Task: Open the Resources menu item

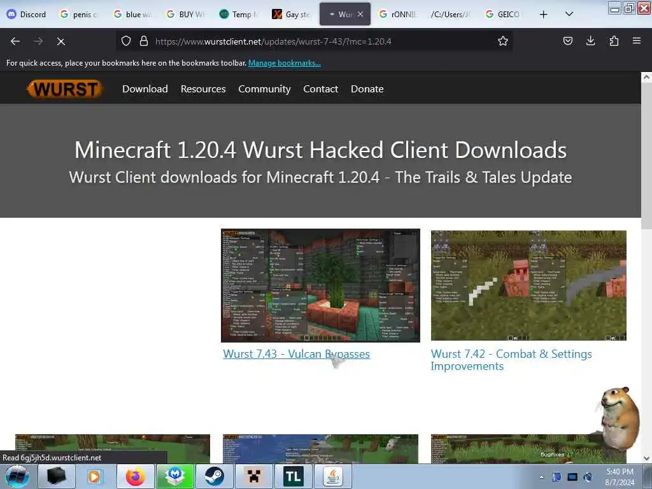Action: (x=203, y=89)
